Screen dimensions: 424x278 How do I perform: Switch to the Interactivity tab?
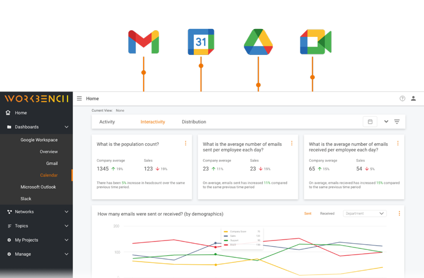pyautogui.click(x=153, y=122)
